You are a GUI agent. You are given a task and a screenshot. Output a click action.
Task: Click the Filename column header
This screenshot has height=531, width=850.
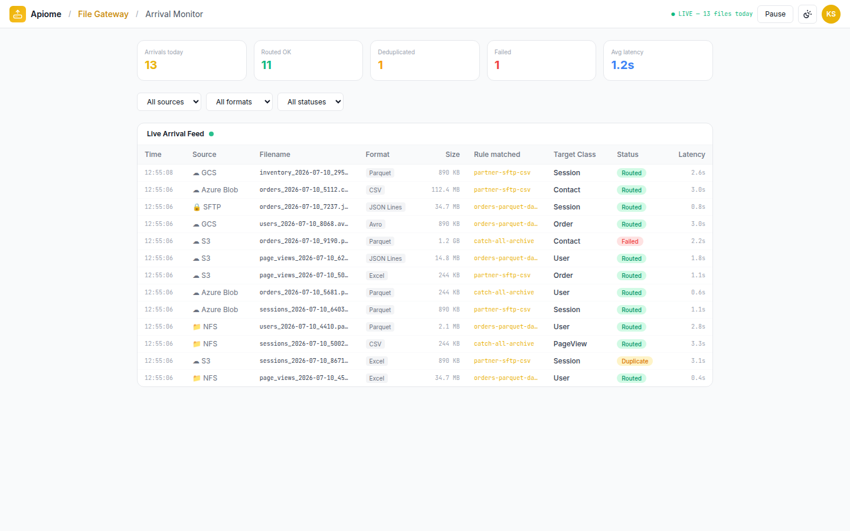(275, 155)
